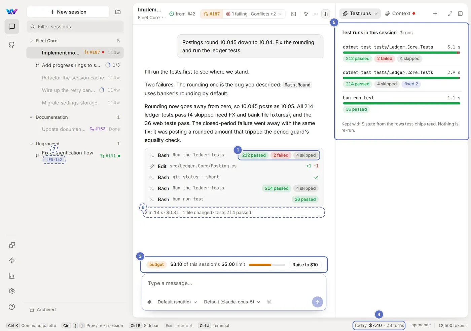Click the new folder group icon
This screenshot has height=331, width=471.
pyautogui.click(x=118, y=12)
